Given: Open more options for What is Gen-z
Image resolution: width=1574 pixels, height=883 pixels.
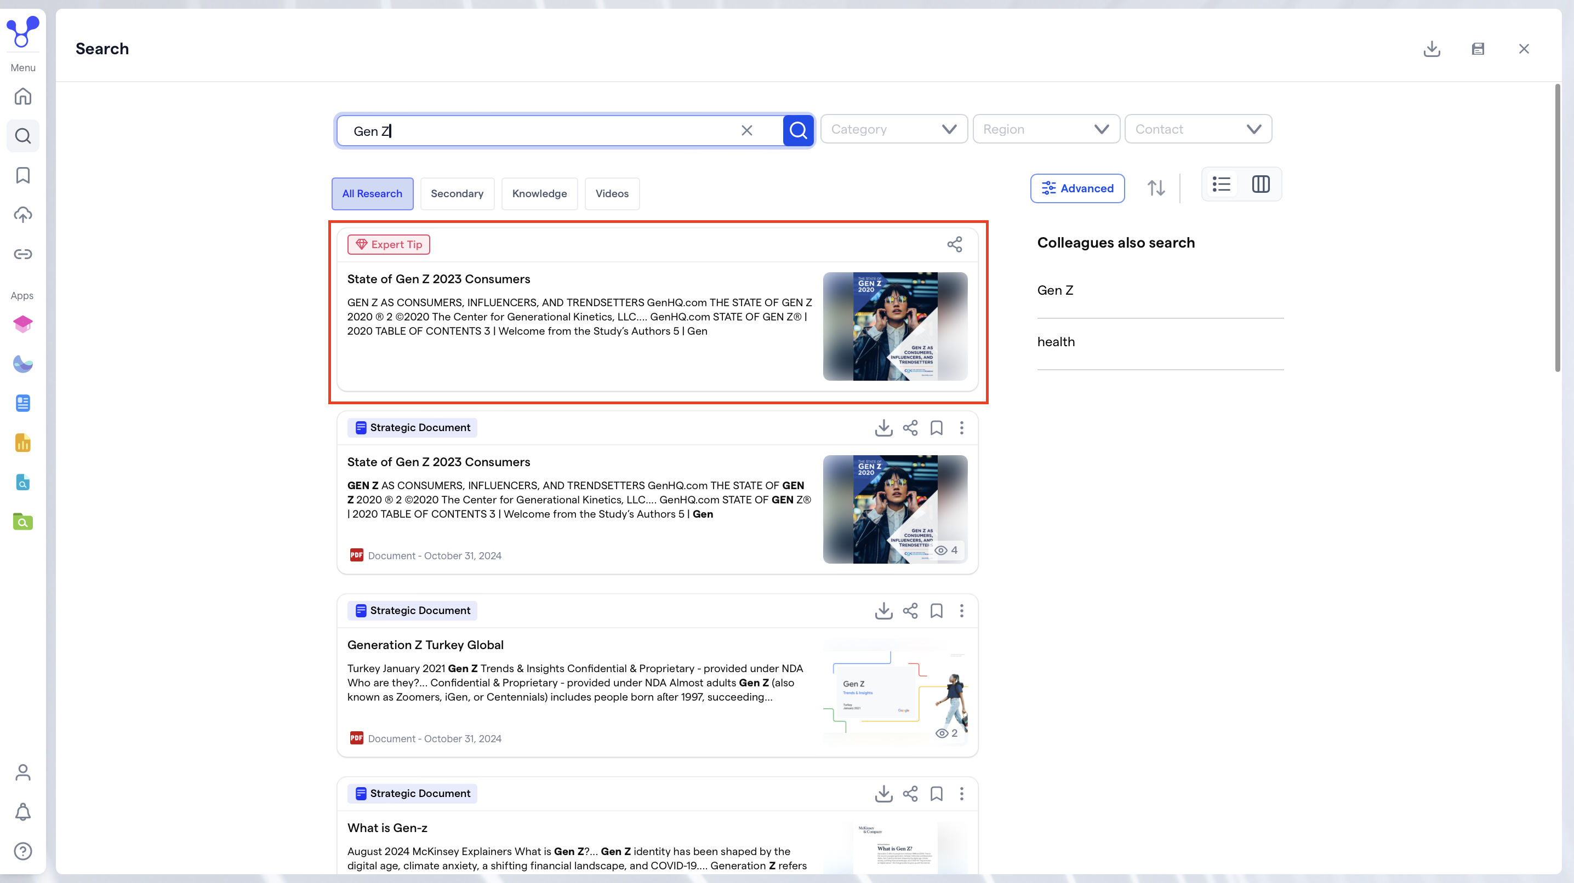Looking at the screenshot, I should pos(962,794).
